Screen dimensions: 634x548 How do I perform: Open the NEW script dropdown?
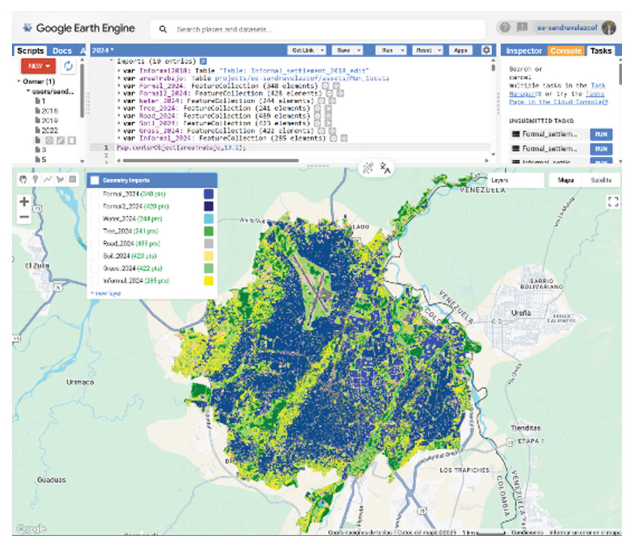38,66
